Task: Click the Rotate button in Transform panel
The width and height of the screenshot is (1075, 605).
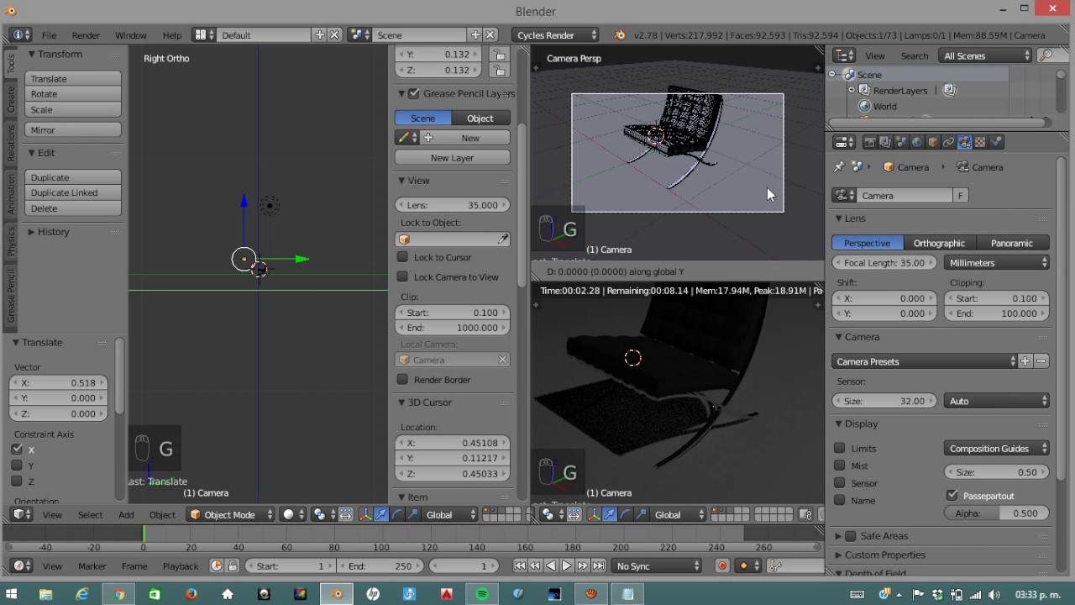Action: click(x=73, y=94)
